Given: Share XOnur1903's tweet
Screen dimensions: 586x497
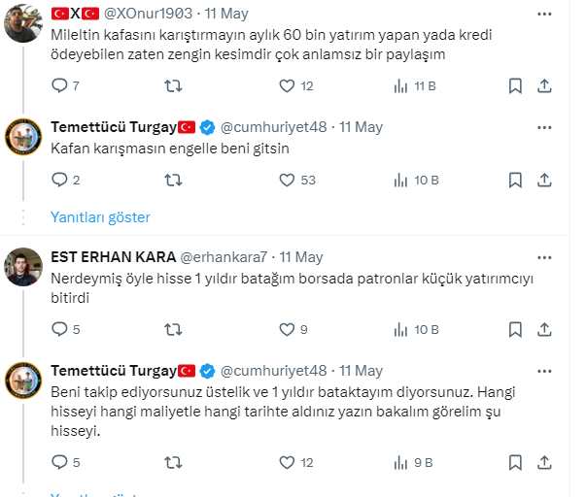Looking at the screenshot, I should (544, 85).
